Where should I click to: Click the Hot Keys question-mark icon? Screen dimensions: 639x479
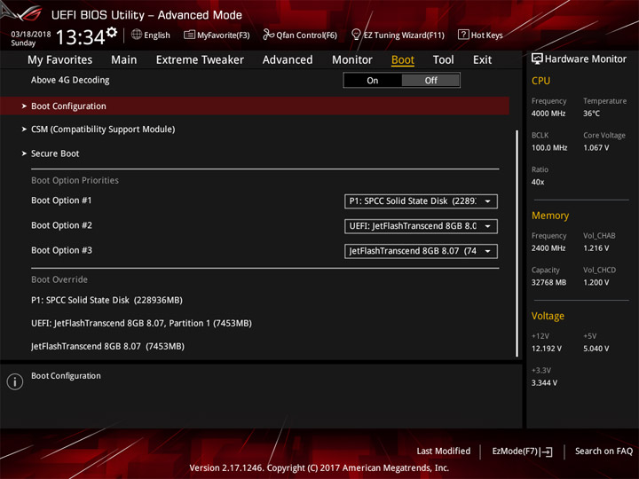(x=463, y=35)
